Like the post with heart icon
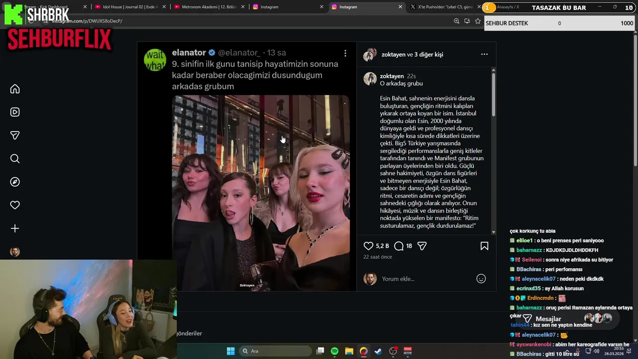The height and width of the screenshot is (359, 638). point(368,246)
